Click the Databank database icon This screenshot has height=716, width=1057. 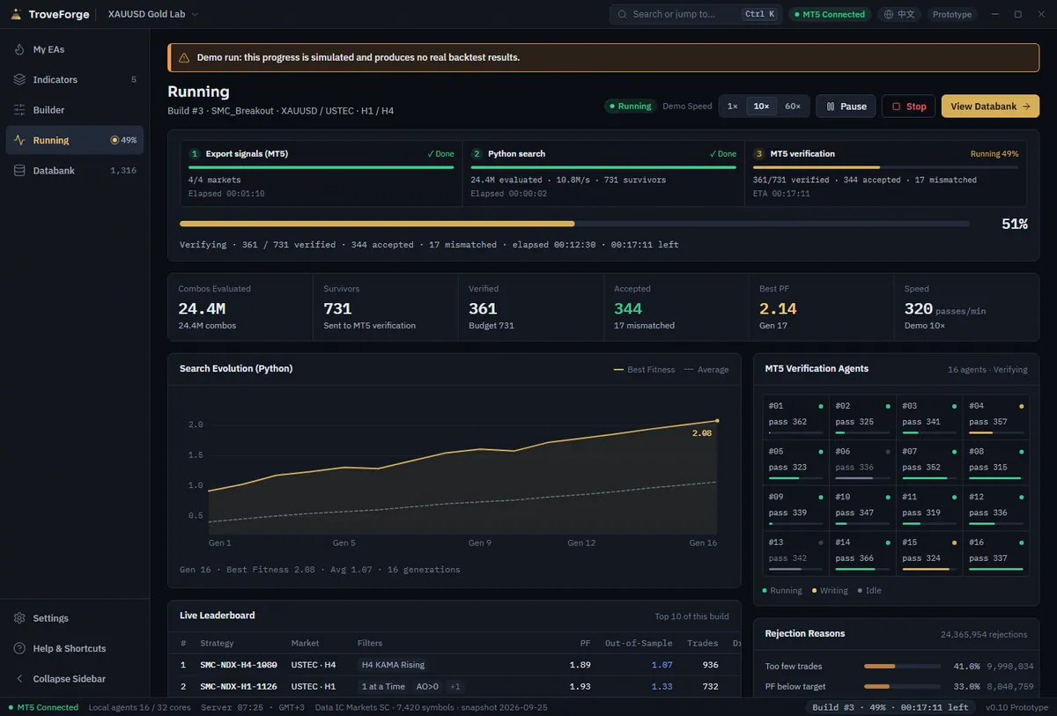[19, 170]
